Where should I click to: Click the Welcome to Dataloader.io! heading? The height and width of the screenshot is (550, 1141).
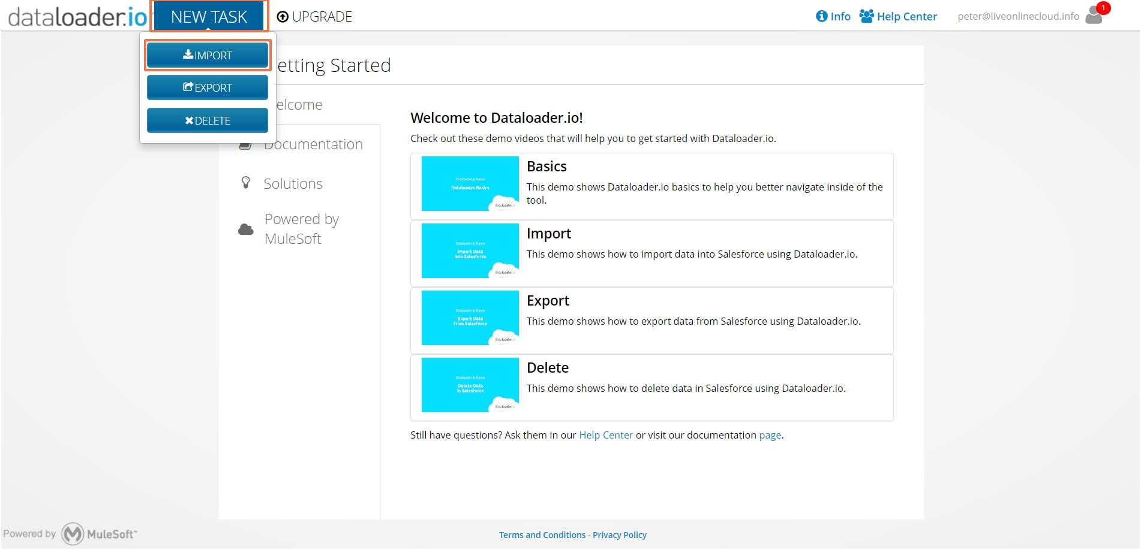pyautogui.click(x=497, y=118)
